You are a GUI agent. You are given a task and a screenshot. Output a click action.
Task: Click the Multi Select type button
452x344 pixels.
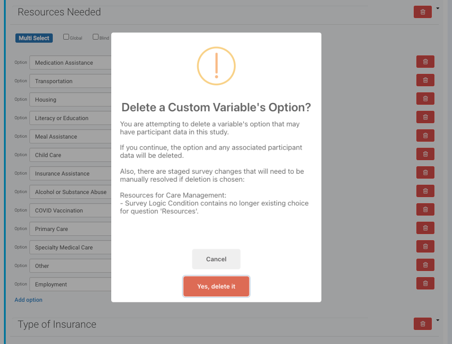[34, 38]
